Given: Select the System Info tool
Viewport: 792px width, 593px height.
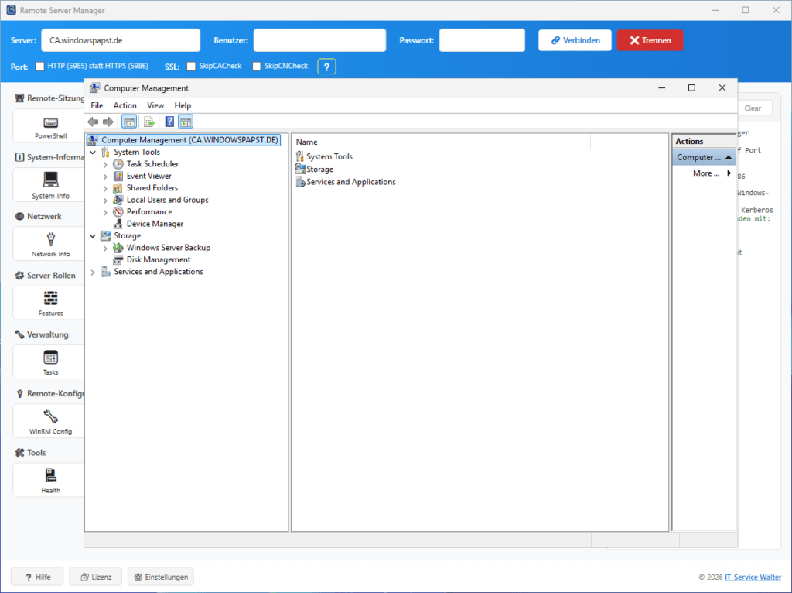Looking at the screenshot, I should [x=49, y=184].
